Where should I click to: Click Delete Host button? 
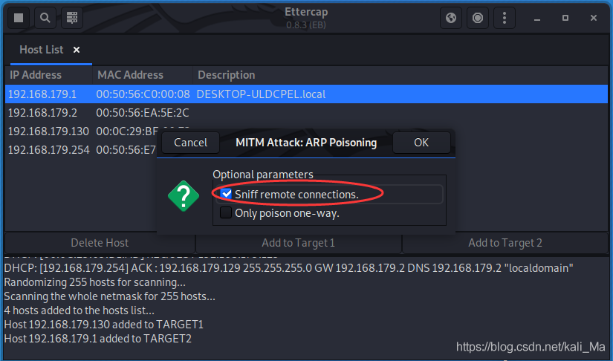click(x=100, y=242)
